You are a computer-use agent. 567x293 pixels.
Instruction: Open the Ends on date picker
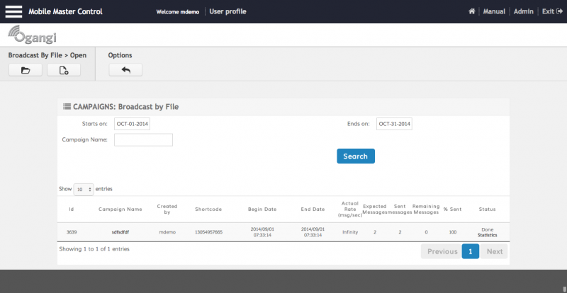[394, 124]
